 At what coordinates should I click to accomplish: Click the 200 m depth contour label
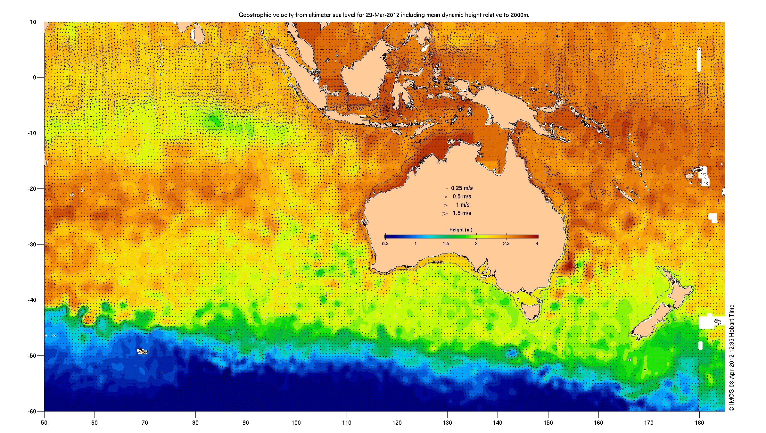coord(438,262)
